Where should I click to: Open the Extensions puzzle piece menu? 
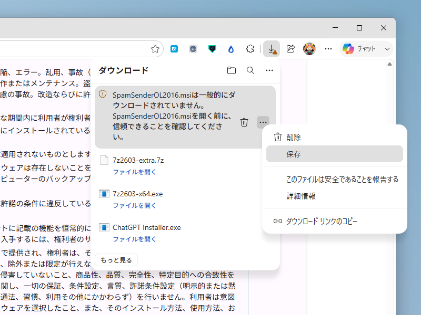[250, 49]
